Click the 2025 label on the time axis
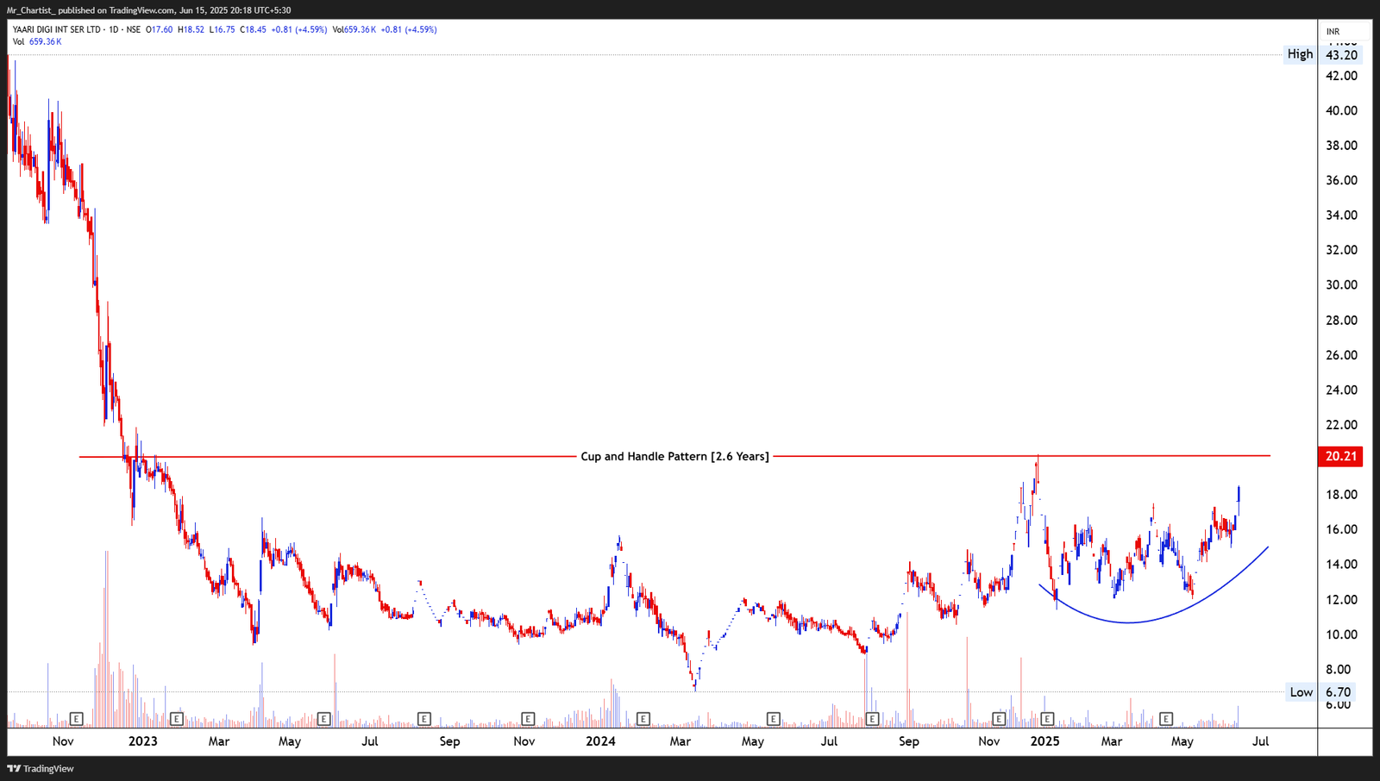The image size is (1380, 781). (x=1047, y=740)
